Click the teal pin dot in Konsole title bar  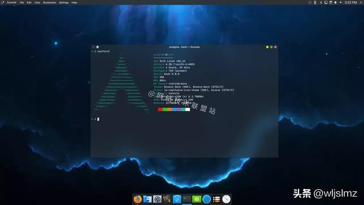click(x=97, y=47)
